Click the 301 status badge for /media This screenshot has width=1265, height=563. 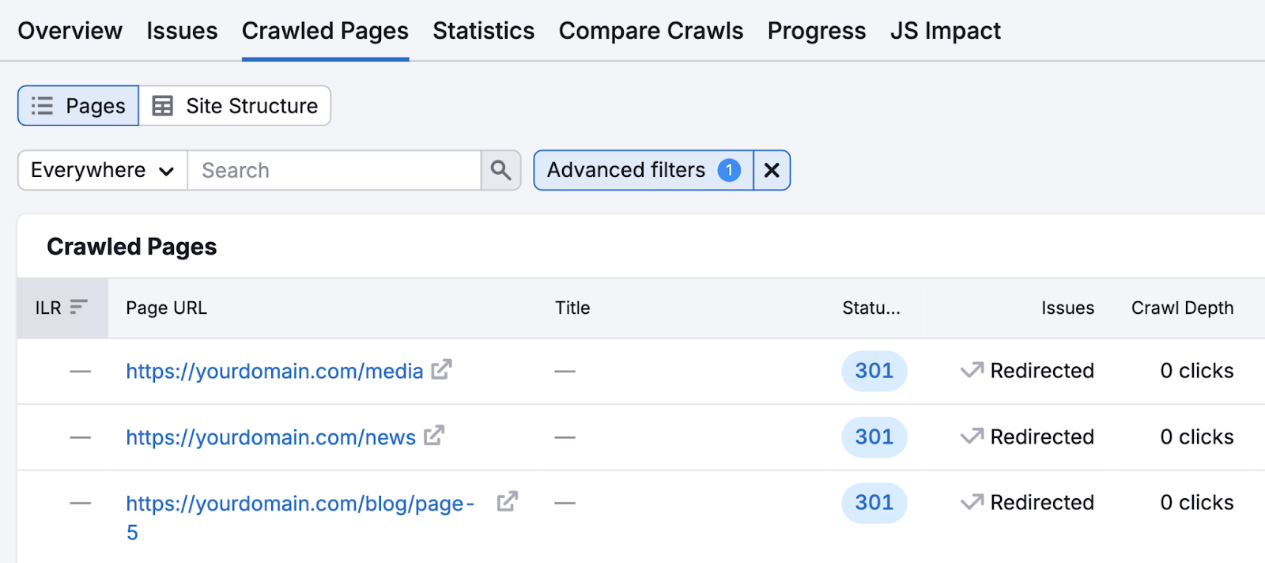pyautogui.click(x=874, y=370)
